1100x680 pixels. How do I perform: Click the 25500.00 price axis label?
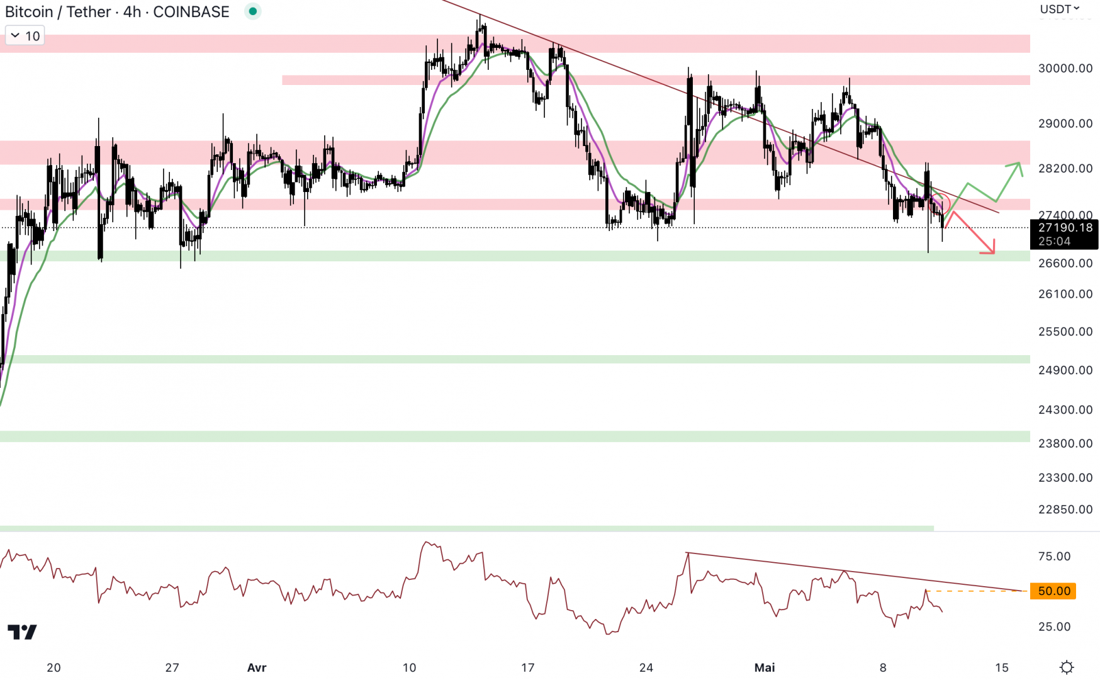(1065, 332)
